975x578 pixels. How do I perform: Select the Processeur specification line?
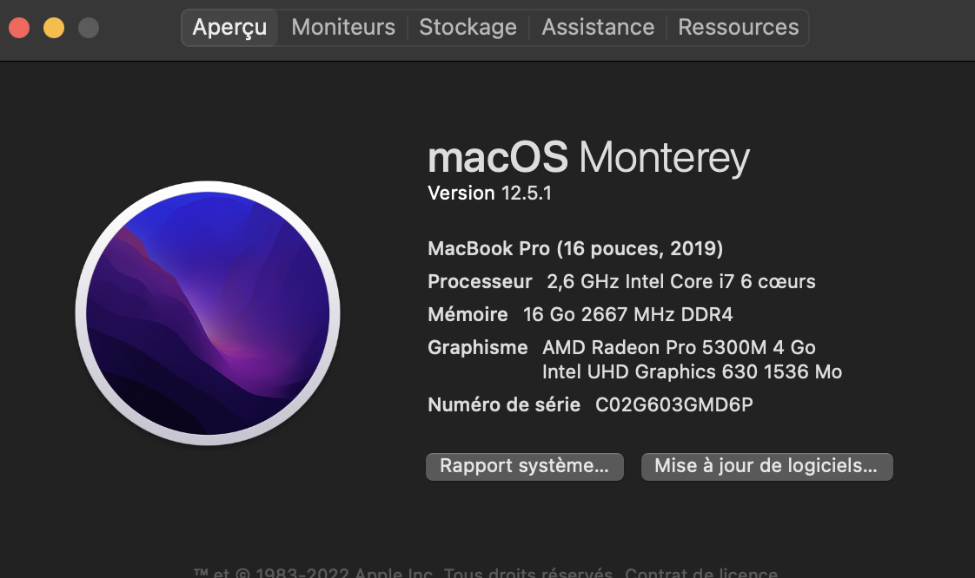pos(620,281)
